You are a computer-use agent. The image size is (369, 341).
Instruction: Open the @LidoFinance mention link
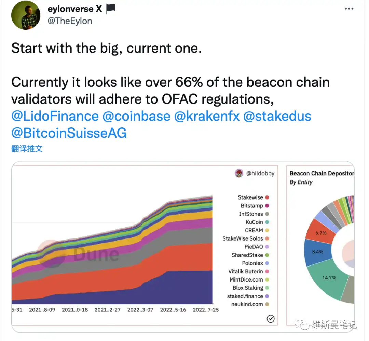55,116
